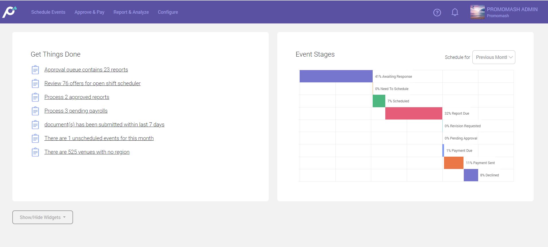The image size is (548, 247).
Task: Click the admin profile avatar thumbnail
Action: (x=477, y=12)
